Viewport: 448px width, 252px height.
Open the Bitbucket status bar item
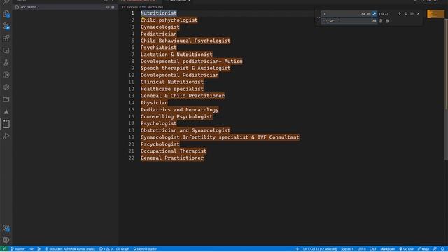70,249
